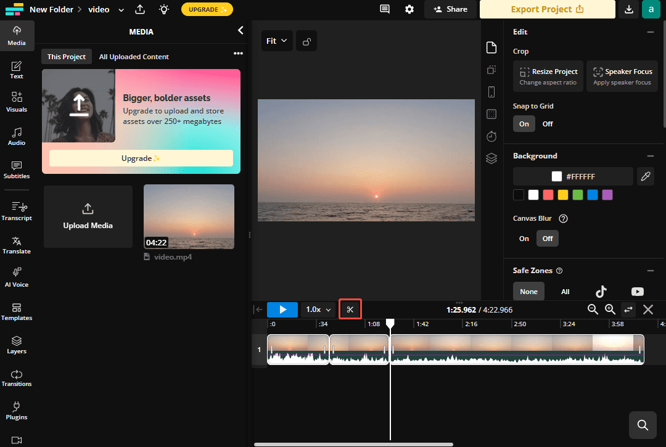The height and width of the screenshot is (447, 666).
Task: Click the timer icon in right strip
Action: (491, 136)
